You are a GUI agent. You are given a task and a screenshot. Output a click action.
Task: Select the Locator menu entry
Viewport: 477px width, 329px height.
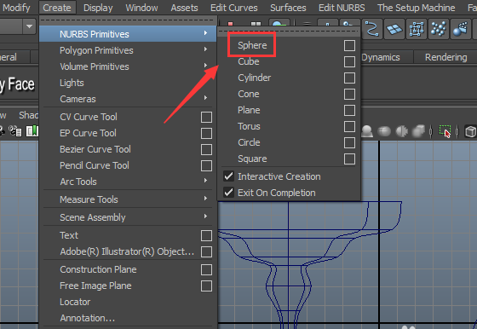pyautogui.click(x=75, y=302)
